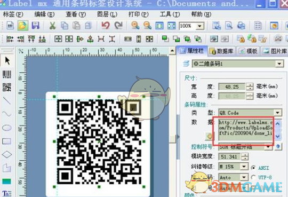Select the 2D QR code tool
This screenshot has width=288, height=197.
coord(7,87)
